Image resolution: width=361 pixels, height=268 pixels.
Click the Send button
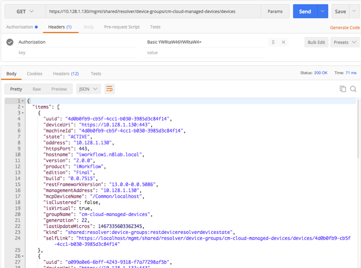(305, 12)
